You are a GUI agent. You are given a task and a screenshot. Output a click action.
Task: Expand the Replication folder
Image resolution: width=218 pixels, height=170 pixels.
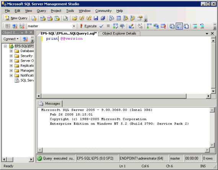coord(11,65)
